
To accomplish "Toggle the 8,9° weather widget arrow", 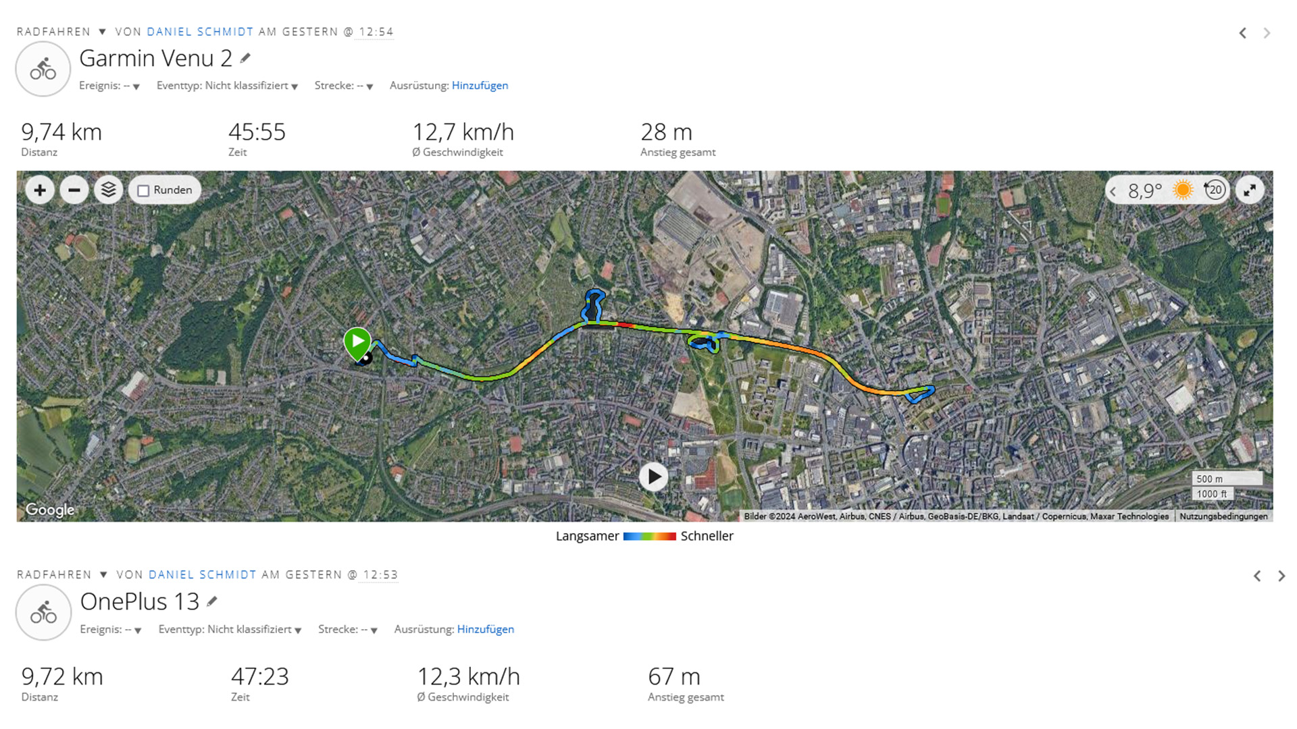I will tap(1113, 191).
